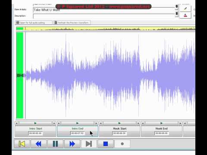The height and width of the screenshot is (155, 207).
Task: Nudge Hook End marker right
Action: tap(180, 123)
